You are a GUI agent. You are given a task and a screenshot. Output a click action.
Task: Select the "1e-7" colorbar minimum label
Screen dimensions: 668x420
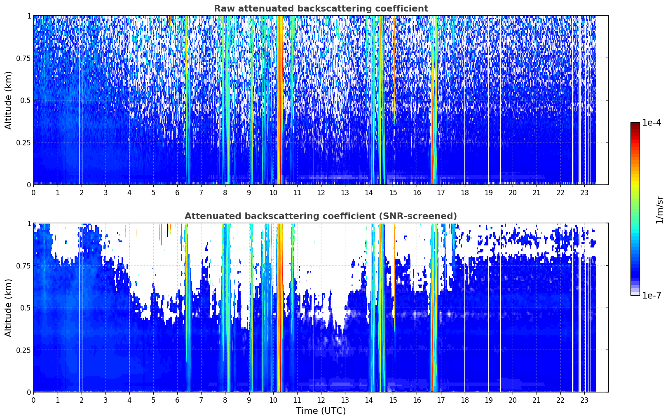652,295
